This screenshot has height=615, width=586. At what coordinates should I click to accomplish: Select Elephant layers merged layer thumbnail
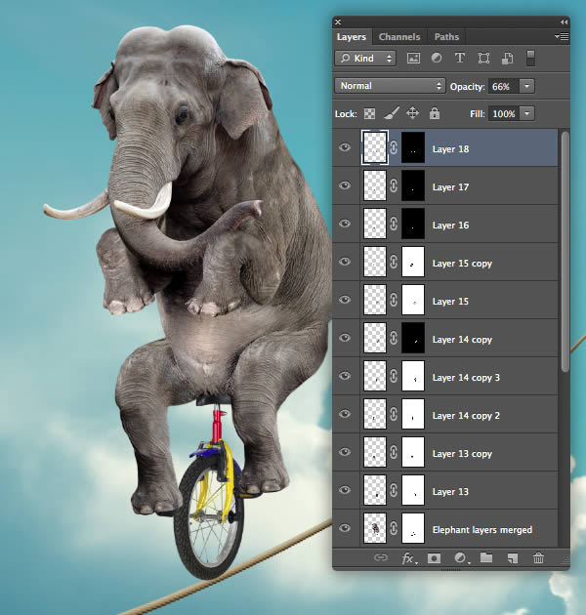click(x=374, y=528)
